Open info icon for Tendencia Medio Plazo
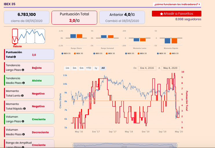 23,83
